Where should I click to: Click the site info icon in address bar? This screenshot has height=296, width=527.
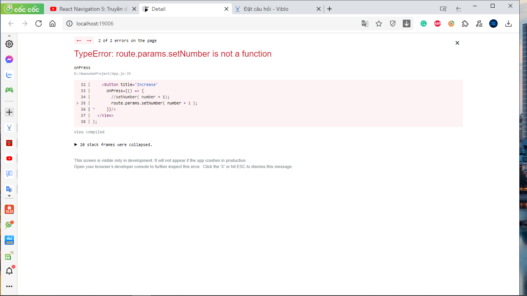coord(69,24)
